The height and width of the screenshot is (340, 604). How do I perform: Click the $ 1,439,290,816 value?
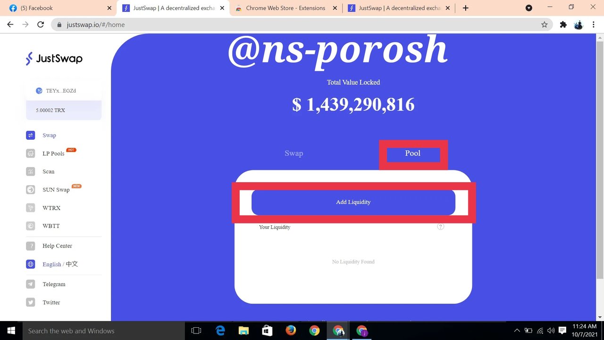click(353, 104)
